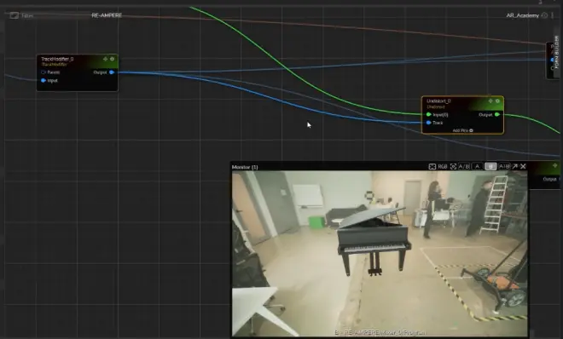The width and height of the screenshot is (563, 339).
Task: Click the focus/snapshot icon next to RGB
Action: point(453,167)
